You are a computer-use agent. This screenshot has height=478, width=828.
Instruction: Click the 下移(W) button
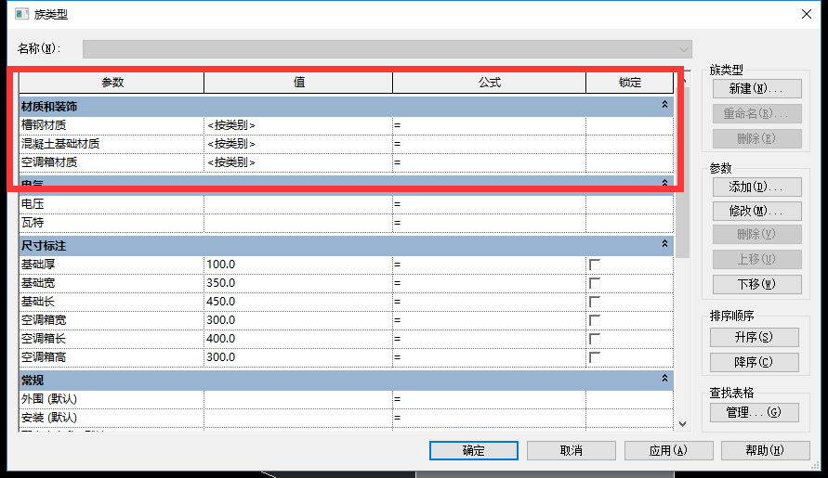coord(756,284)
